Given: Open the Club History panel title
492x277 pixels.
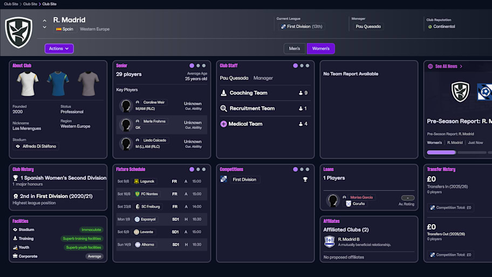Looking at the screenshot, I should [x=23, y=170].
